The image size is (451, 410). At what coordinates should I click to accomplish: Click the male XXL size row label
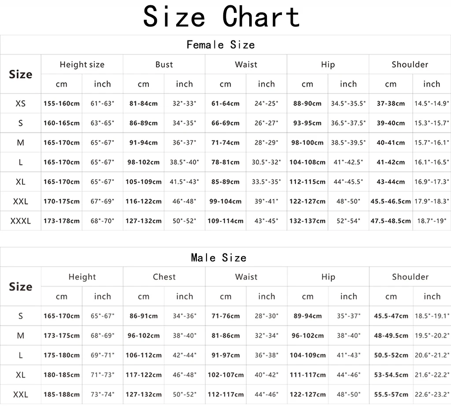20,395
